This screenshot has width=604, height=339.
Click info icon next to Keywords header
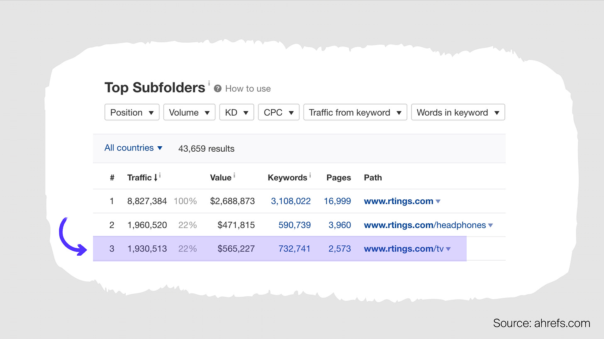(x=310, y=175)
